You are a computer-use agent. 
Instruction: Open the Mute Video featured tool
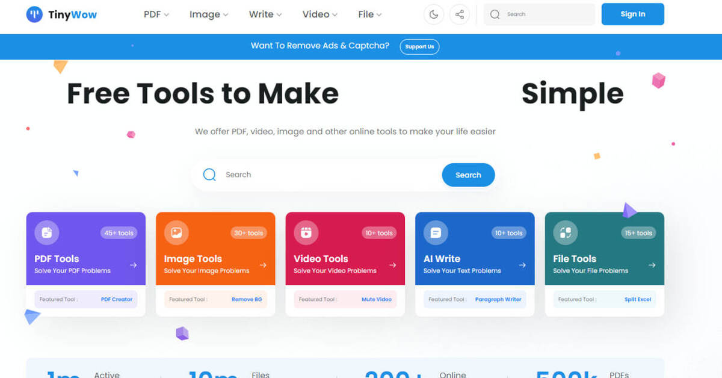[x=377, y=299]
